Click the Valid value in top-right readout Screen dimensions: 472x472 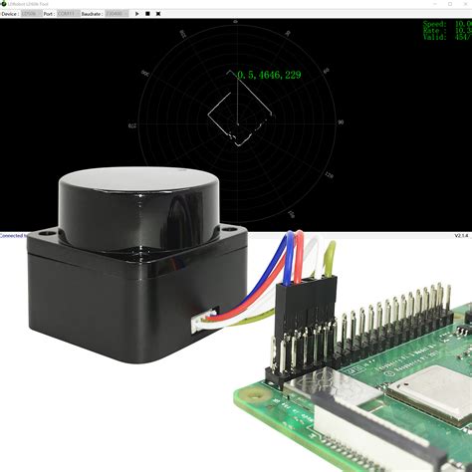coord(463,37)
